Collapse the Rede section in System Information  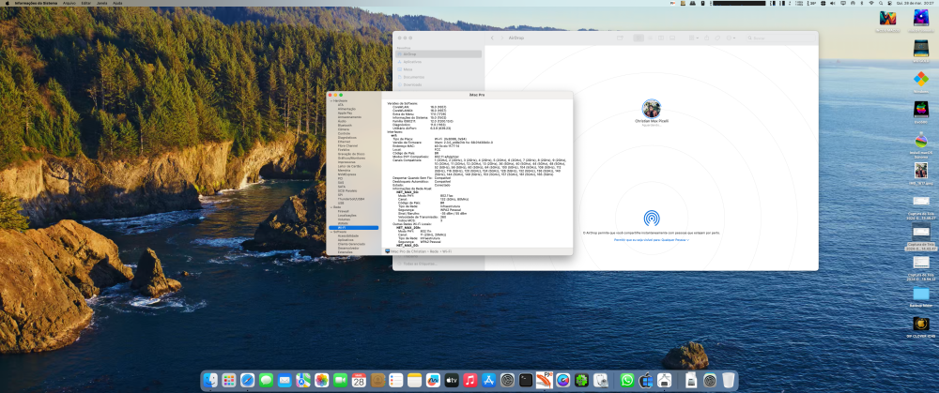(x=331, y=207)
